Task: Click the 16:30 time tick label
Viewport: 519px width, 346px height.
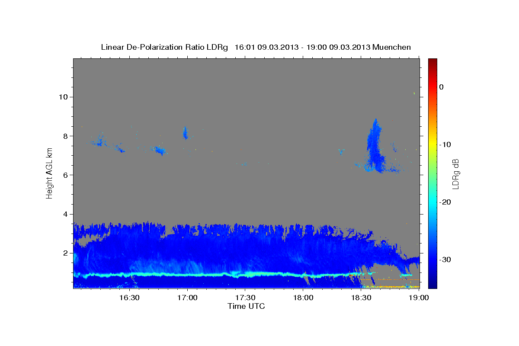Action: [x=129, y=298]
